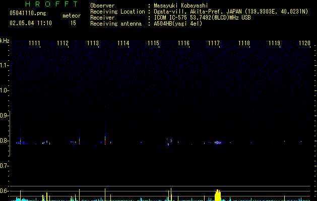Click the A504HB(yagi 4el) antenna text

click(178, 24)
